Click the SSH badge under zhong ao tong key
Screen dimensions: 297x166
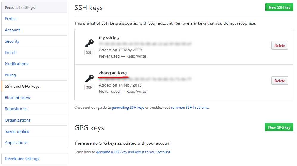pyautogui.click(x=89, y=88)
